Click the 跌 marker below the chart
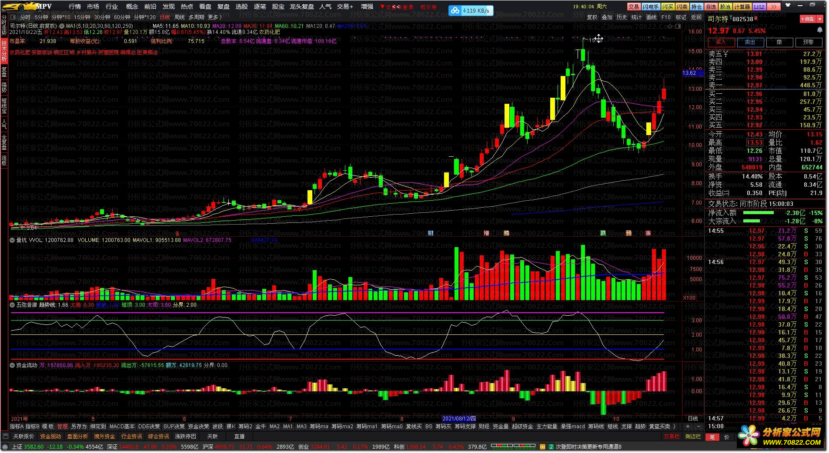This screenshot has height=453, width=829. (603, 233)
